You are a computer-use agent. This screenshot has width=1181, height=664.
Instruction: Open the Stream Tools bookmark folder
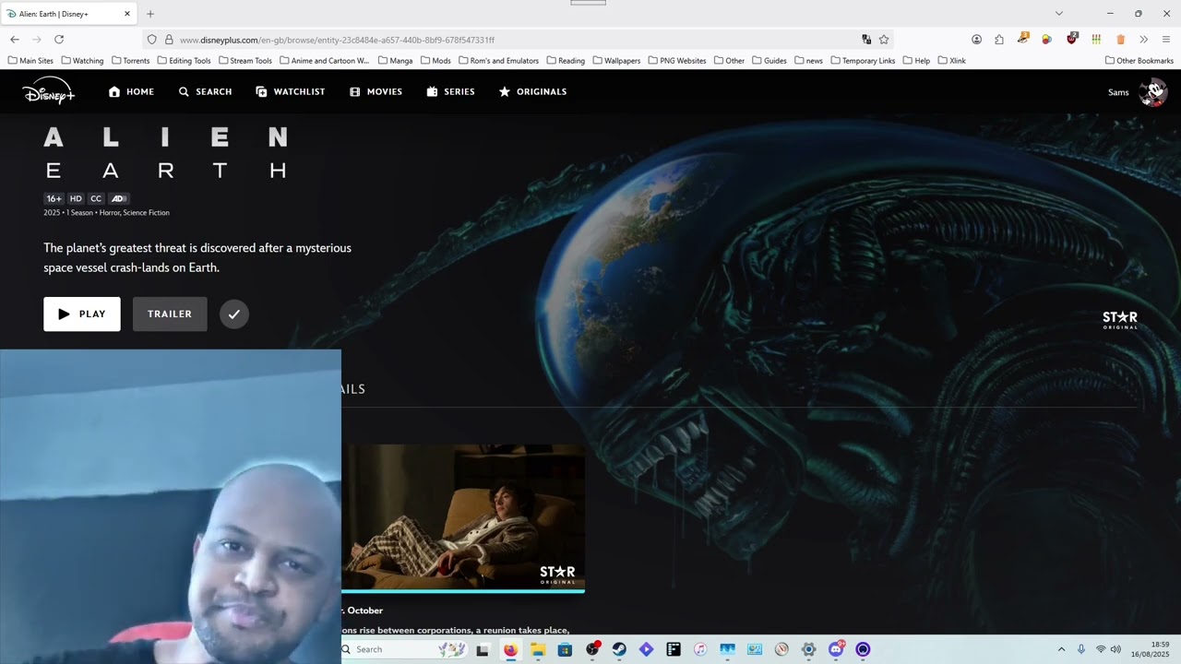[x=245, y=61]
